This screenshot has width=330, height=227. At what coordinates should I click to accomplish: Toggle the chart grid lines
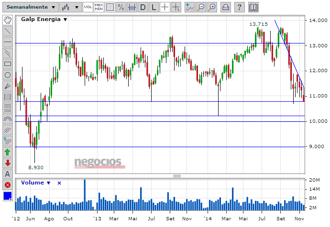[x=110, y=7]
